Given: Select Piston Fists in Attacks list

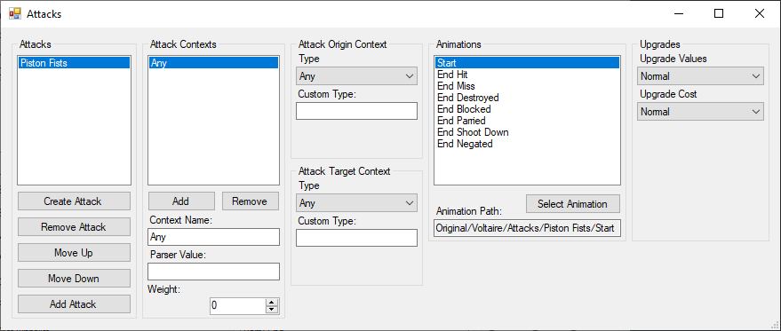Looking at the screenshot, I should (x=74, y=63).
